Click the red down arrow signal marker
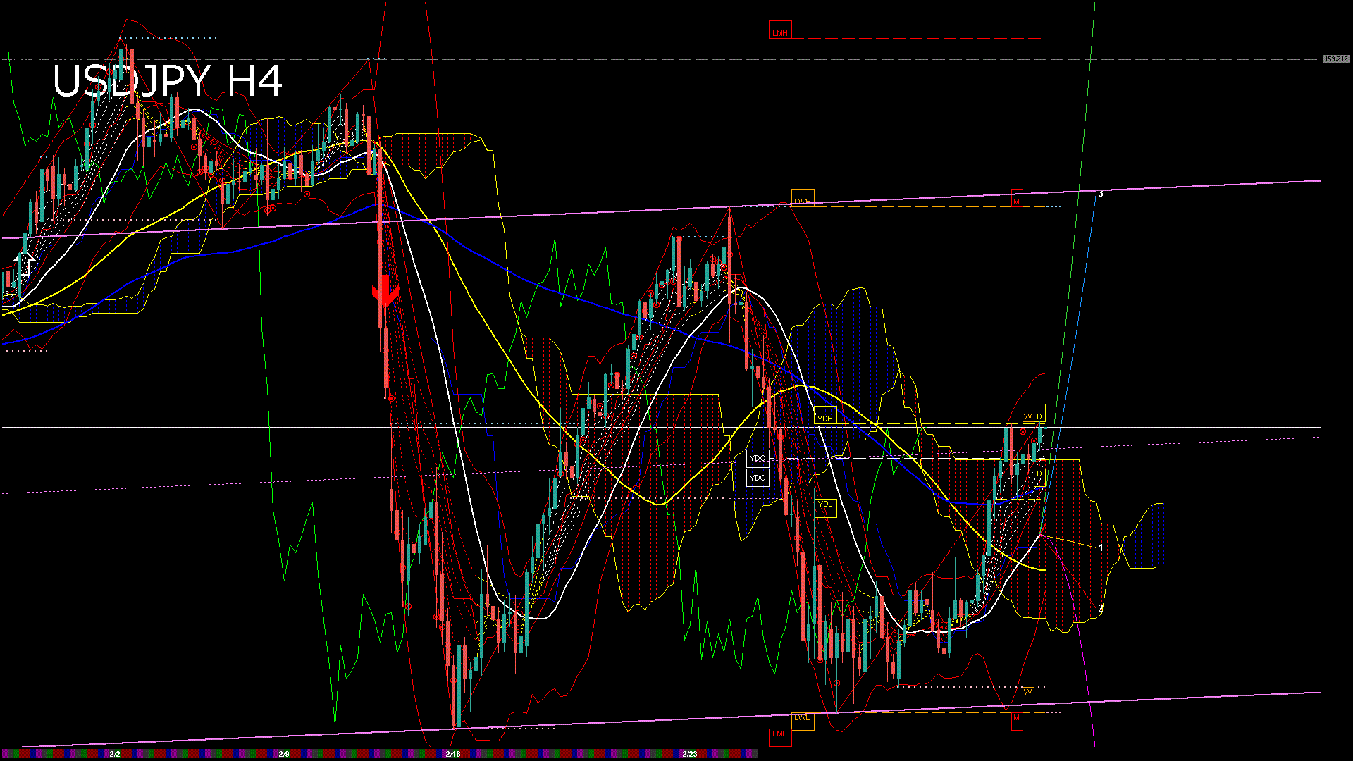This screenshot has height=761, width=1353. [x=385, y=291]
